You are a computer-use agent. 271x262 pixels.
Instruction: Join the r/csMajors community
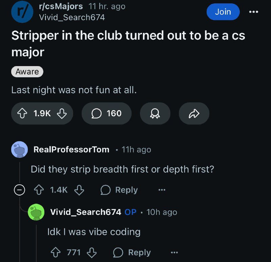(x=223, y=12)
